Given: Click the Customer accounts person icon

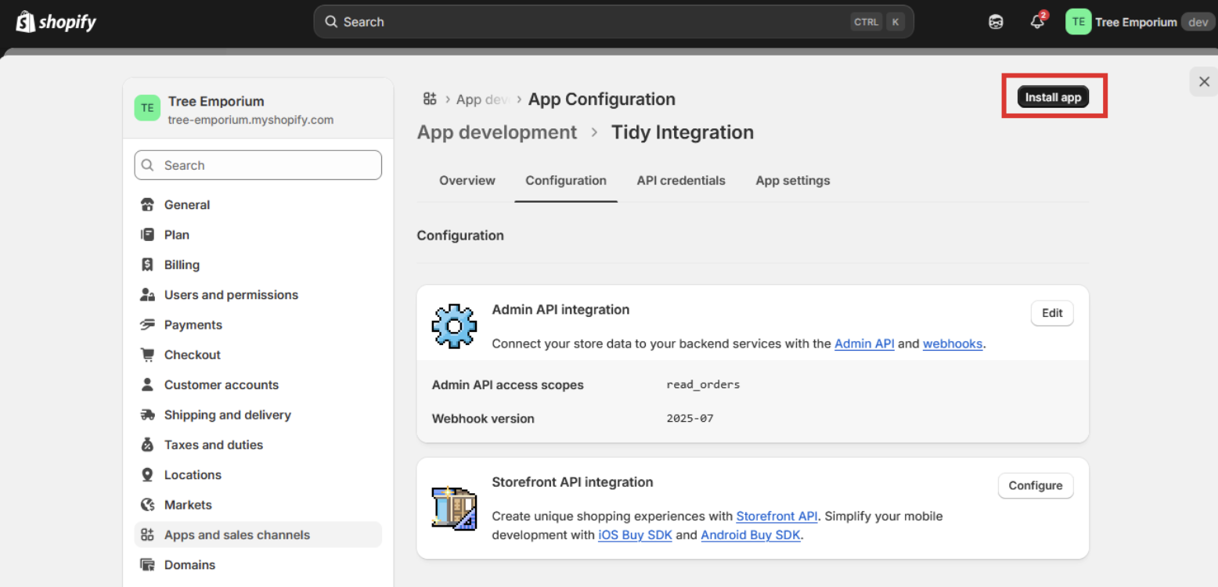Looking at the screenshot, I should tap(147, 385).
